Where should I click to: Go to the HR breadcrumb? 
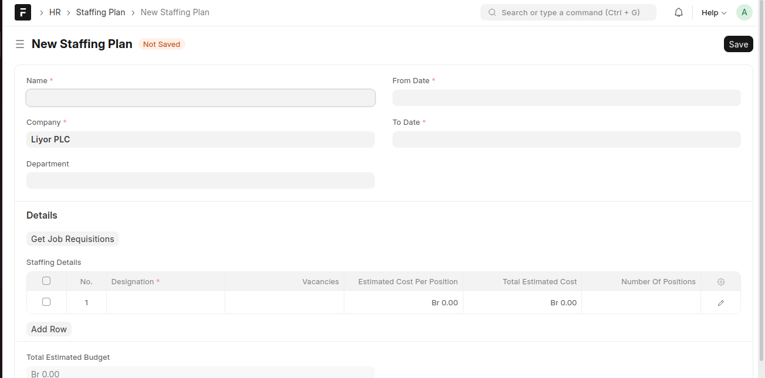tap(55, 12)
